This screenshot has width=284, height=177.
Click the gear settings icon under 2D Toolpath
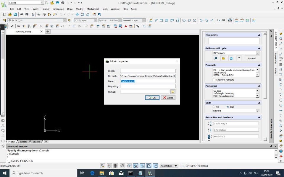point(216,58)
